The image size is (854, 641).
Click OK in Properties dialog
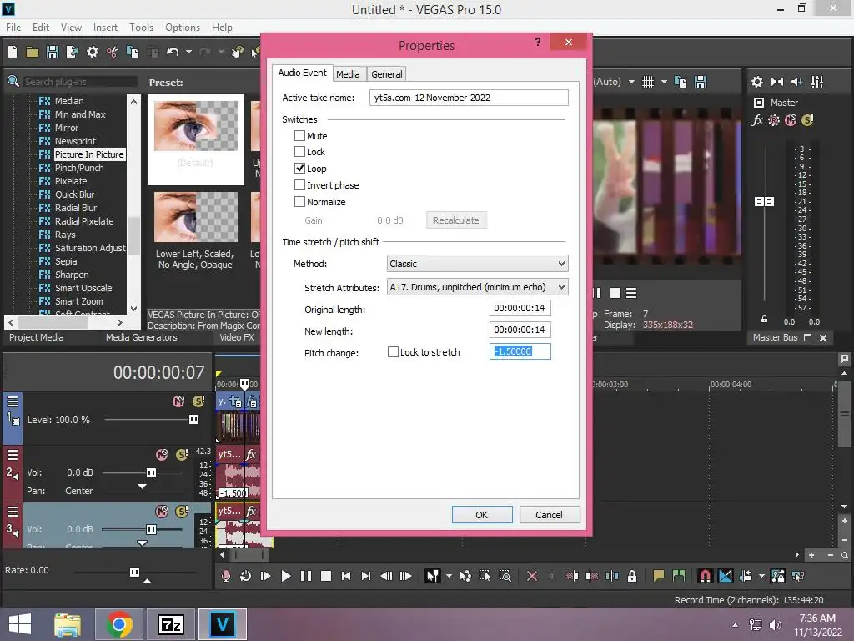coord(482,514)
